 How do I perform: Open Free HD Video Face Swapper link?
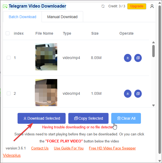[112, 148]
